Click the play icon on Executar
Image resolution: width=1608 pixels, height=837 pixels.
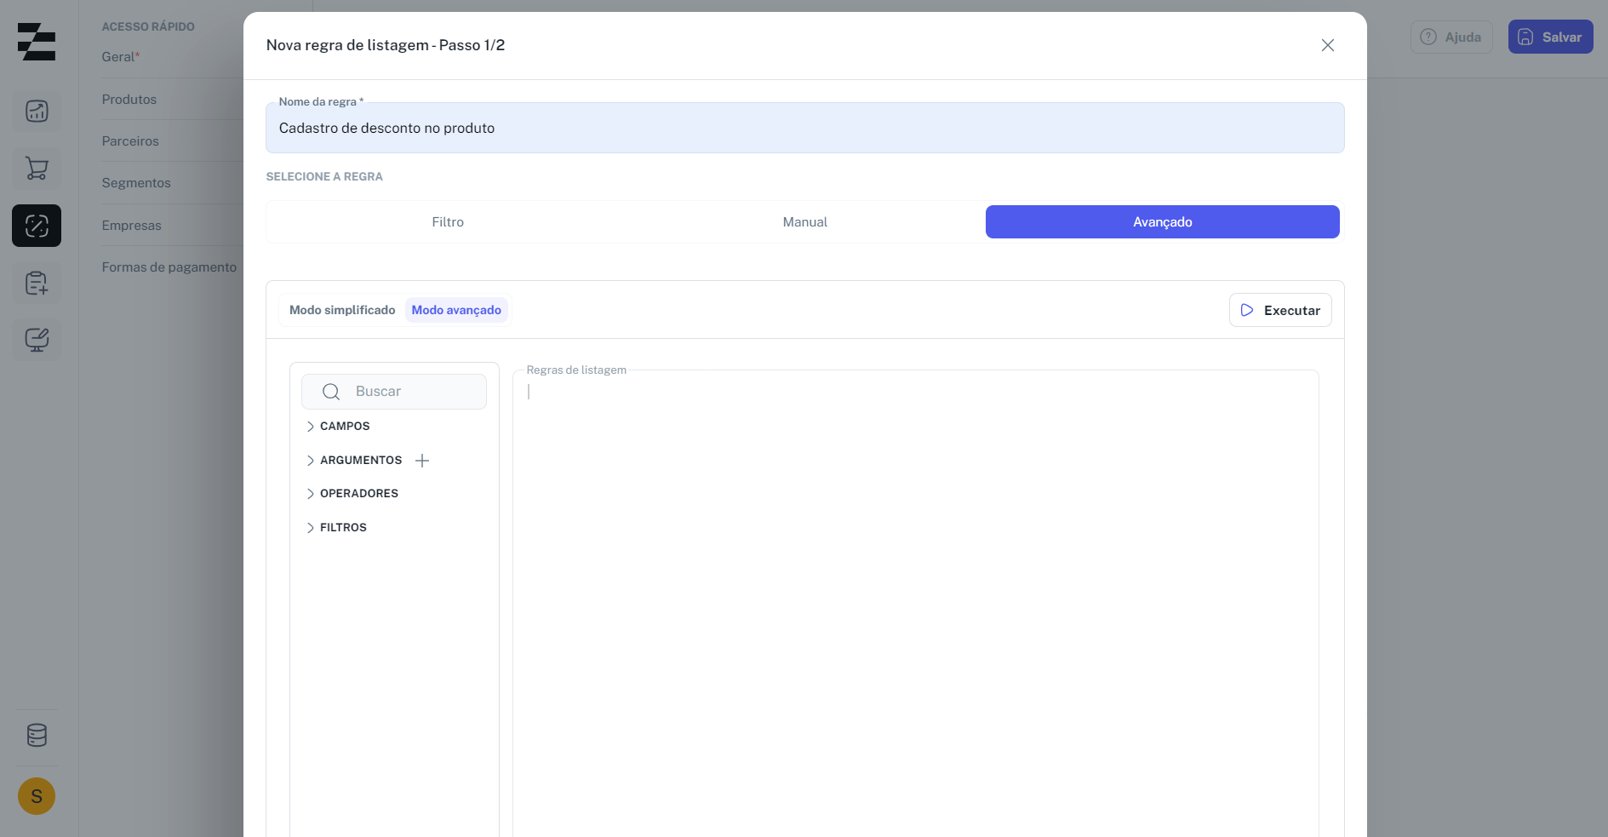click(x=1247, y=310)
